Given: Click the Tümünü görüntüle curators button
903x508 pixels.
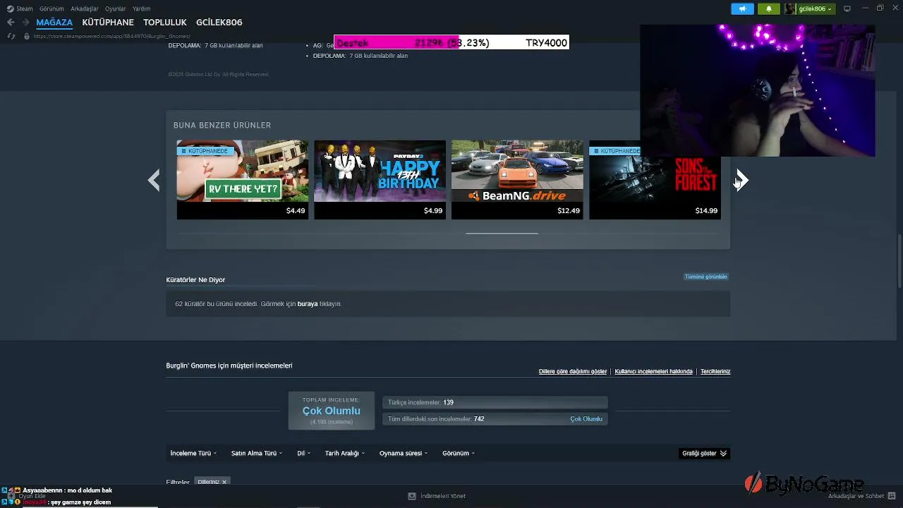Looking at the screenshot, I should pyautogui.click(x=705, y=277).
